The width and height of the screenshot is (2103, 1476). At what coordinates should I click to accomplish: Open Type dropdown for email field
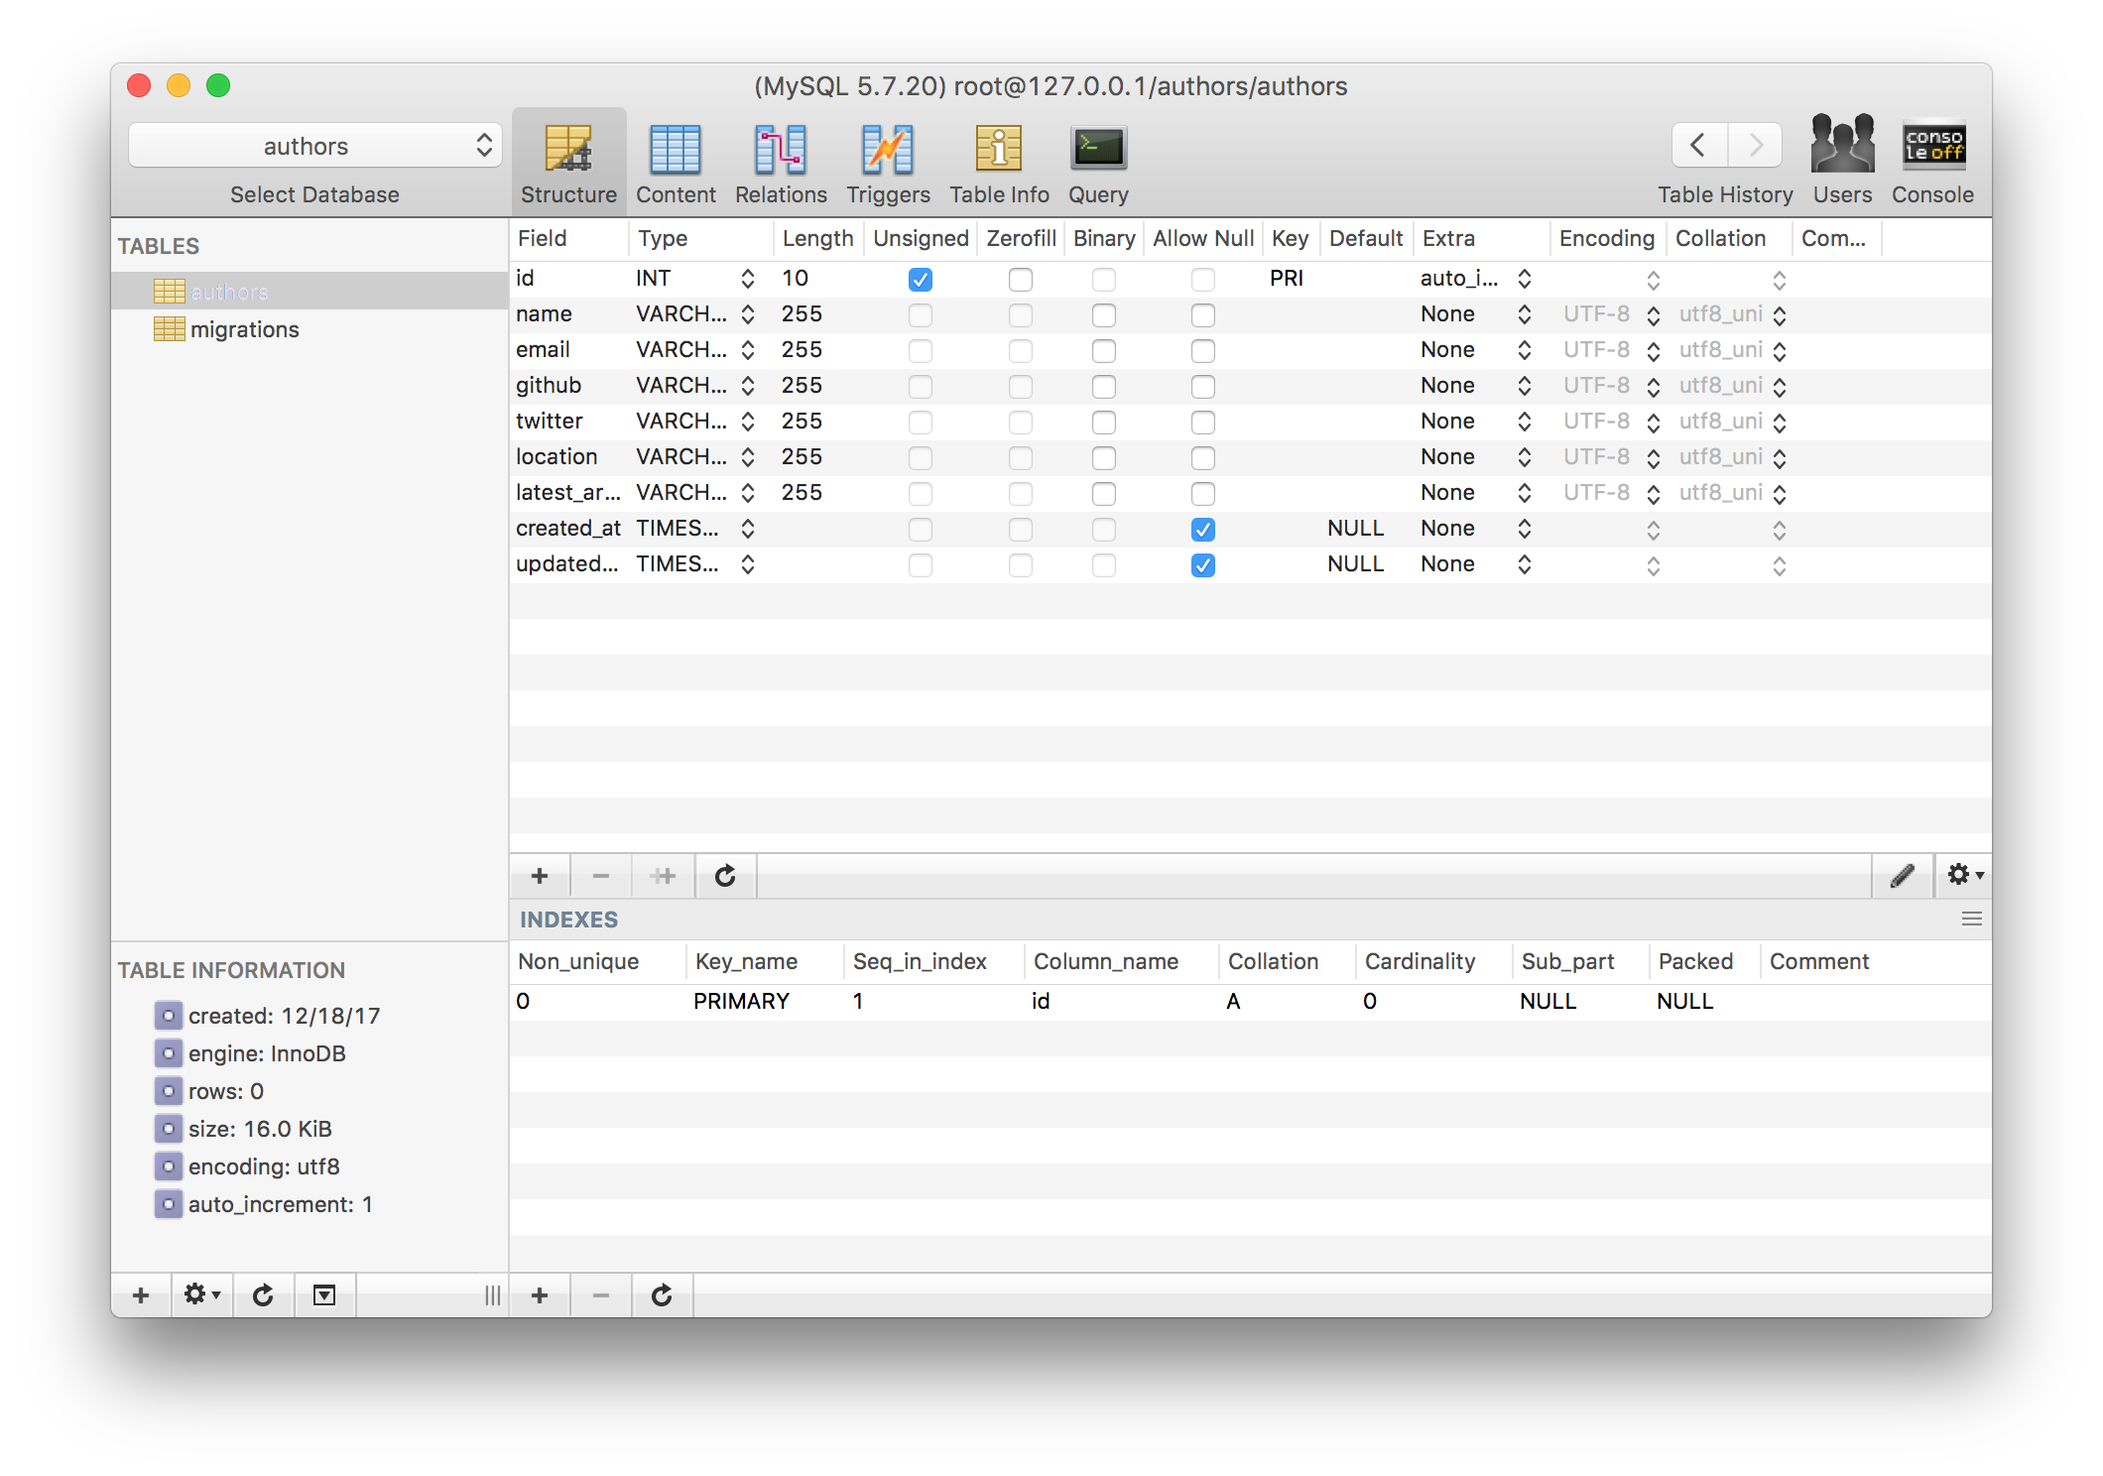coord(748,350)
